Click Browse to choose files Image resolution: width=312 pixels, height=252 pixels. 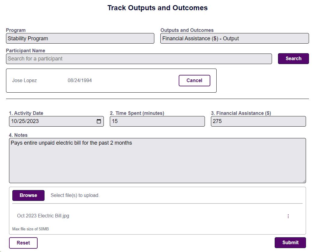tap(28, 195)
